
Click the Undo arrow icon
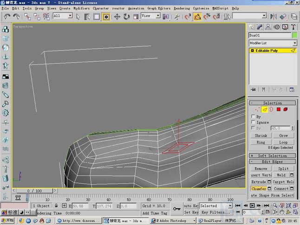(7, 17)
